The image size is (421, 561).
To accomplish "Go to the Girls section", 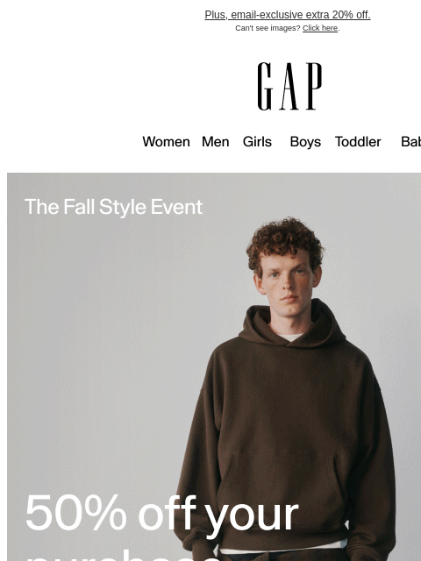I will (x=257, y=142).
